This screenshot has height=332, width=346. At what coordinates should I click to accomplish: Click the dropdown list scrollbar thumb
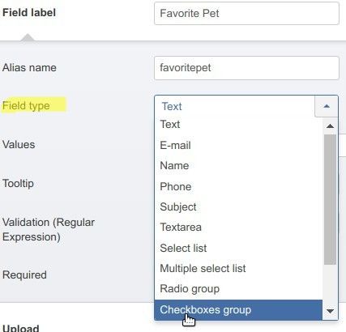[x=330, y=199]
